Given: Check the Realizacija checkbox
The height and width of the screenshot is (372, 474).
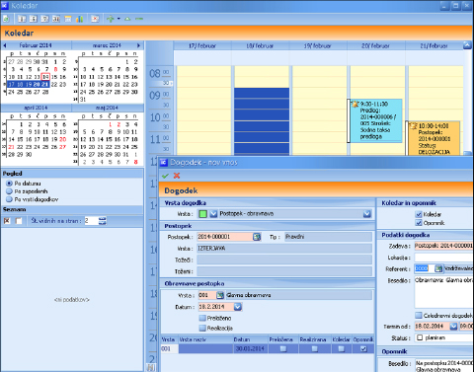Looking at the screenshot, I should click(202, 328).
